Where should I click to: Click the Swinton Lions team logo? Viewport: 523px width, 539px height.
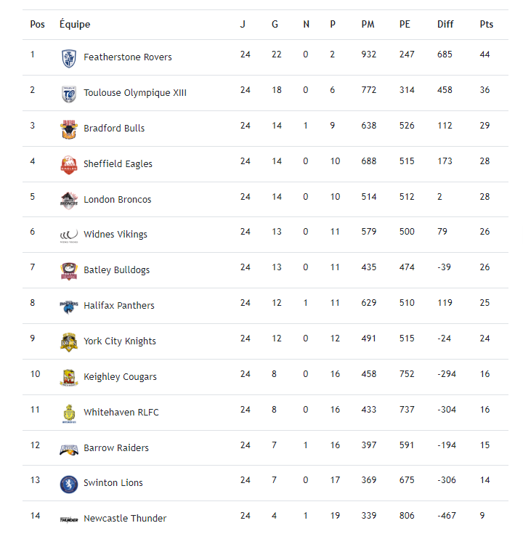coord(68,484)
